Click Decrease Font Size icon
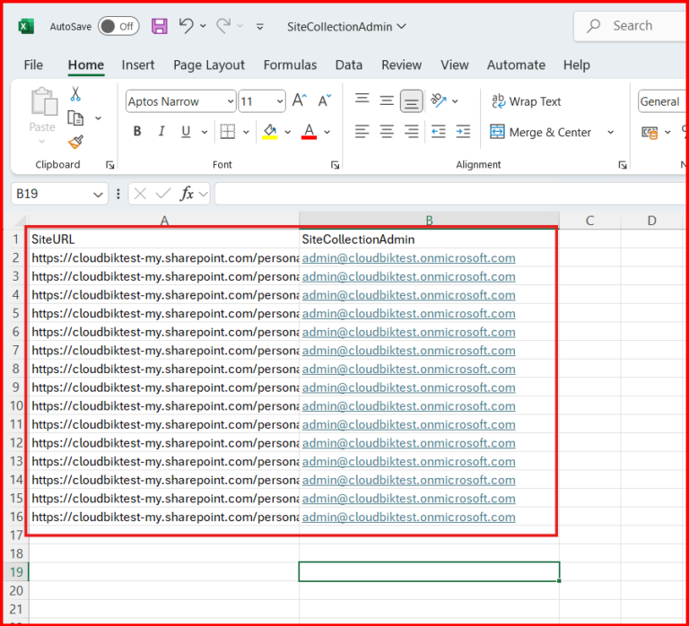Screen dimensions: 689x626 click(x=325, y=100)
